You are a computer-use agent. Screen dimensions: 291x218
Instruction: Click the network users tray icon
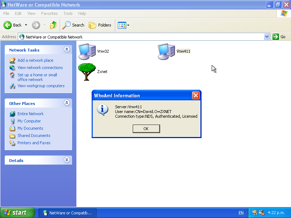click(262, 213)
